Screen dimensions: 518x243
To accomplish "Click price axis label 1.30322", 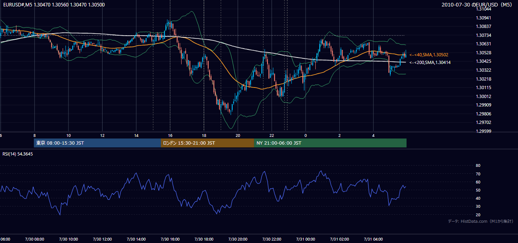I will (x=484, y=70).
